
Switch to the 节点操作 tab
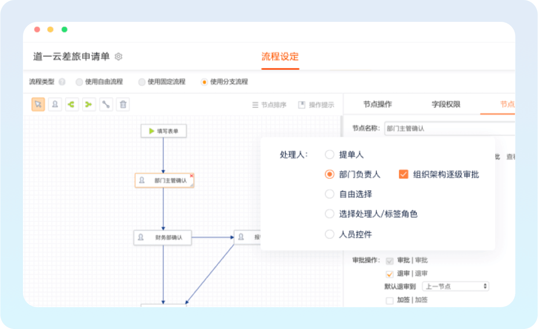[378, 104]
